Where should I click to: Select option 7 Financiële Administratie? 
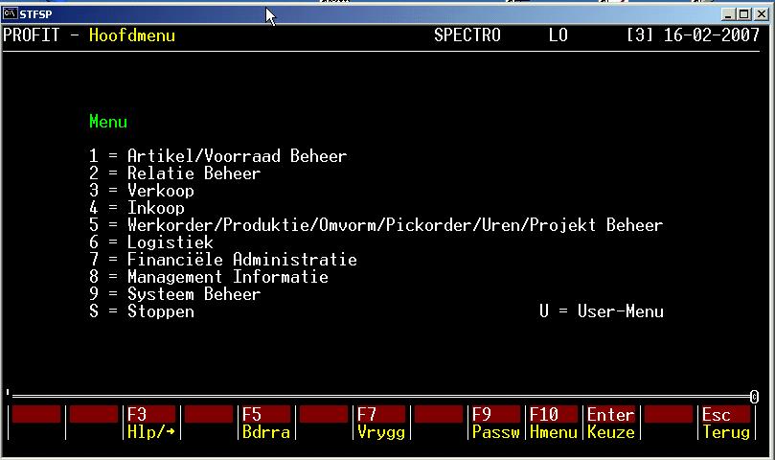point(223,260)
